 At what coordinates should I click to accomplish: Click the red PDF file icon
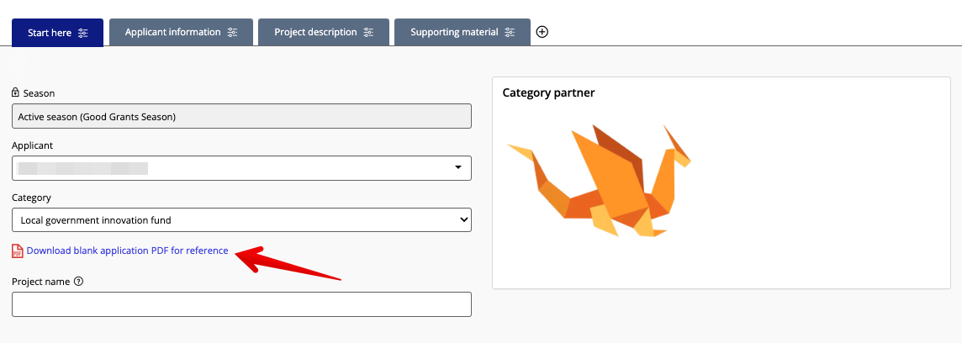click(18, 251)
